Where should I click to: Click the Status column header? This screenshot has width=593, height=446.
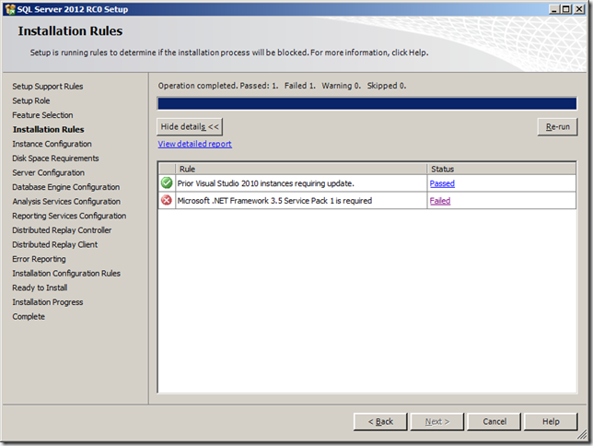tap(502, 169)
